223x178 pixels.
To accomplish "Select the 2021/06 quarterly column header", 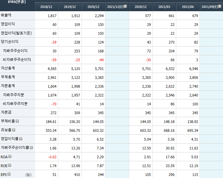I will (x=188, y=7).
